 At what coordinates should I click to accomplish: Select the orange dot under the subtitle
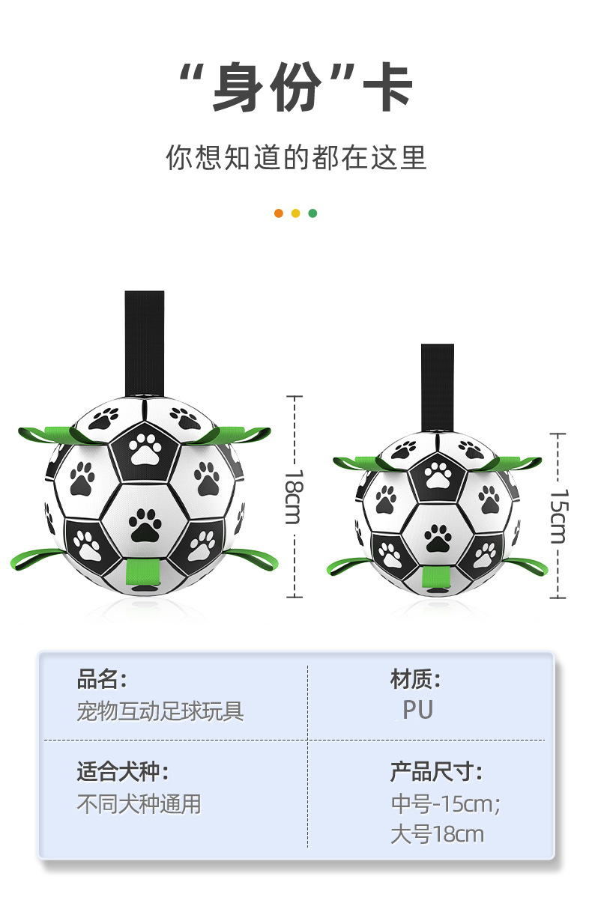279,213
